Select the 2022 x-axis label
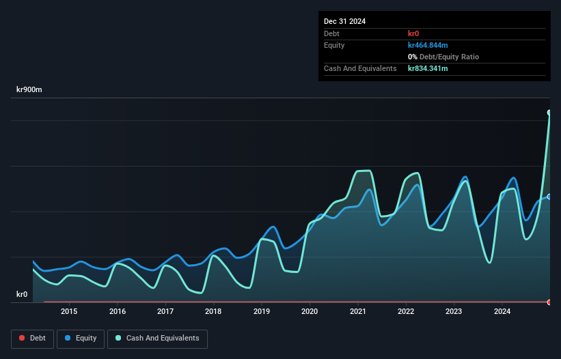Viewport: 561px width, 359px height. click(406, 312)
